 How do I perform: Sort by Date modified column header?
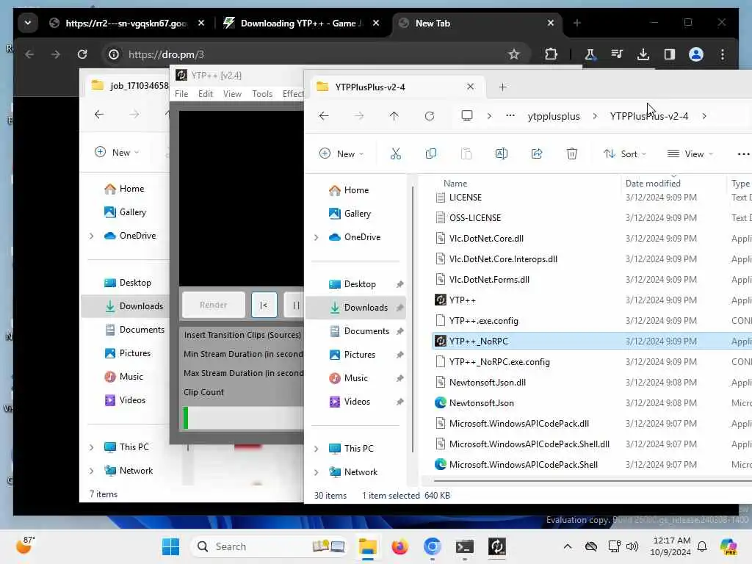pyautogui.click(x=652, y=183)
